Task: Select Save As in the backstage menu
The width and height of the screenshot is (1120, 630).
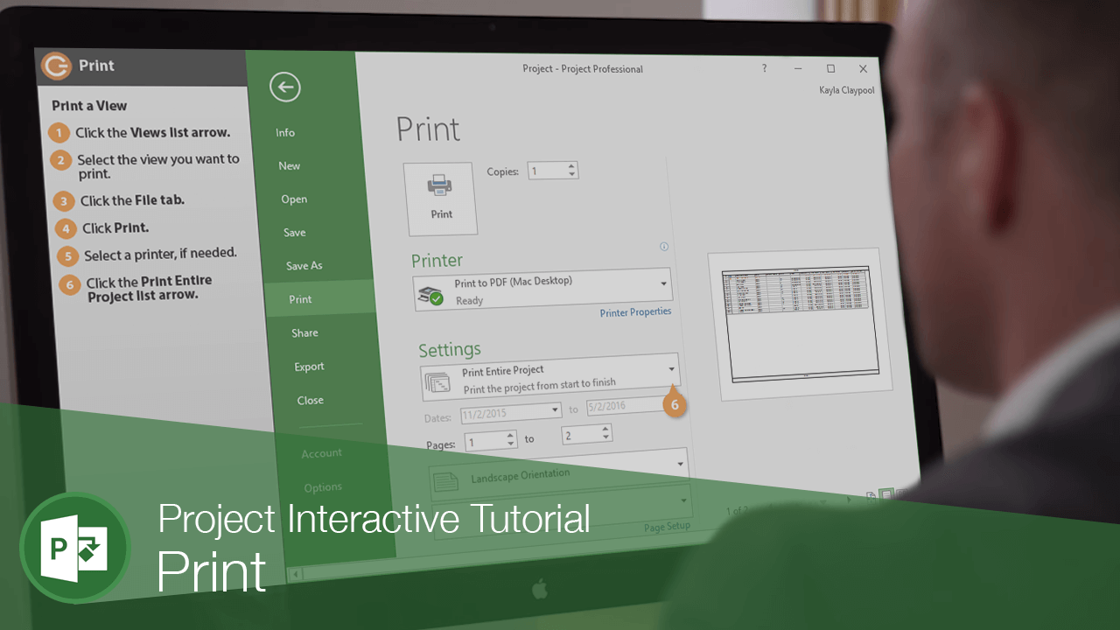Action: (x=304, y=266)
